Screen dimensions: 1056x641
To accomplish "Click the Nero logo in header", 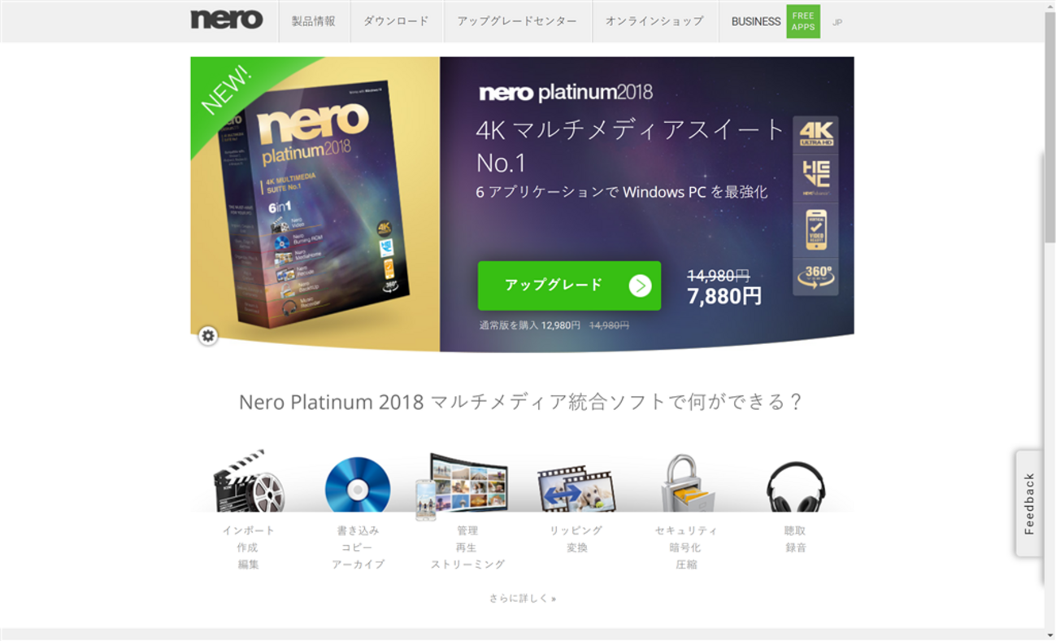I will tap(227, 20).
